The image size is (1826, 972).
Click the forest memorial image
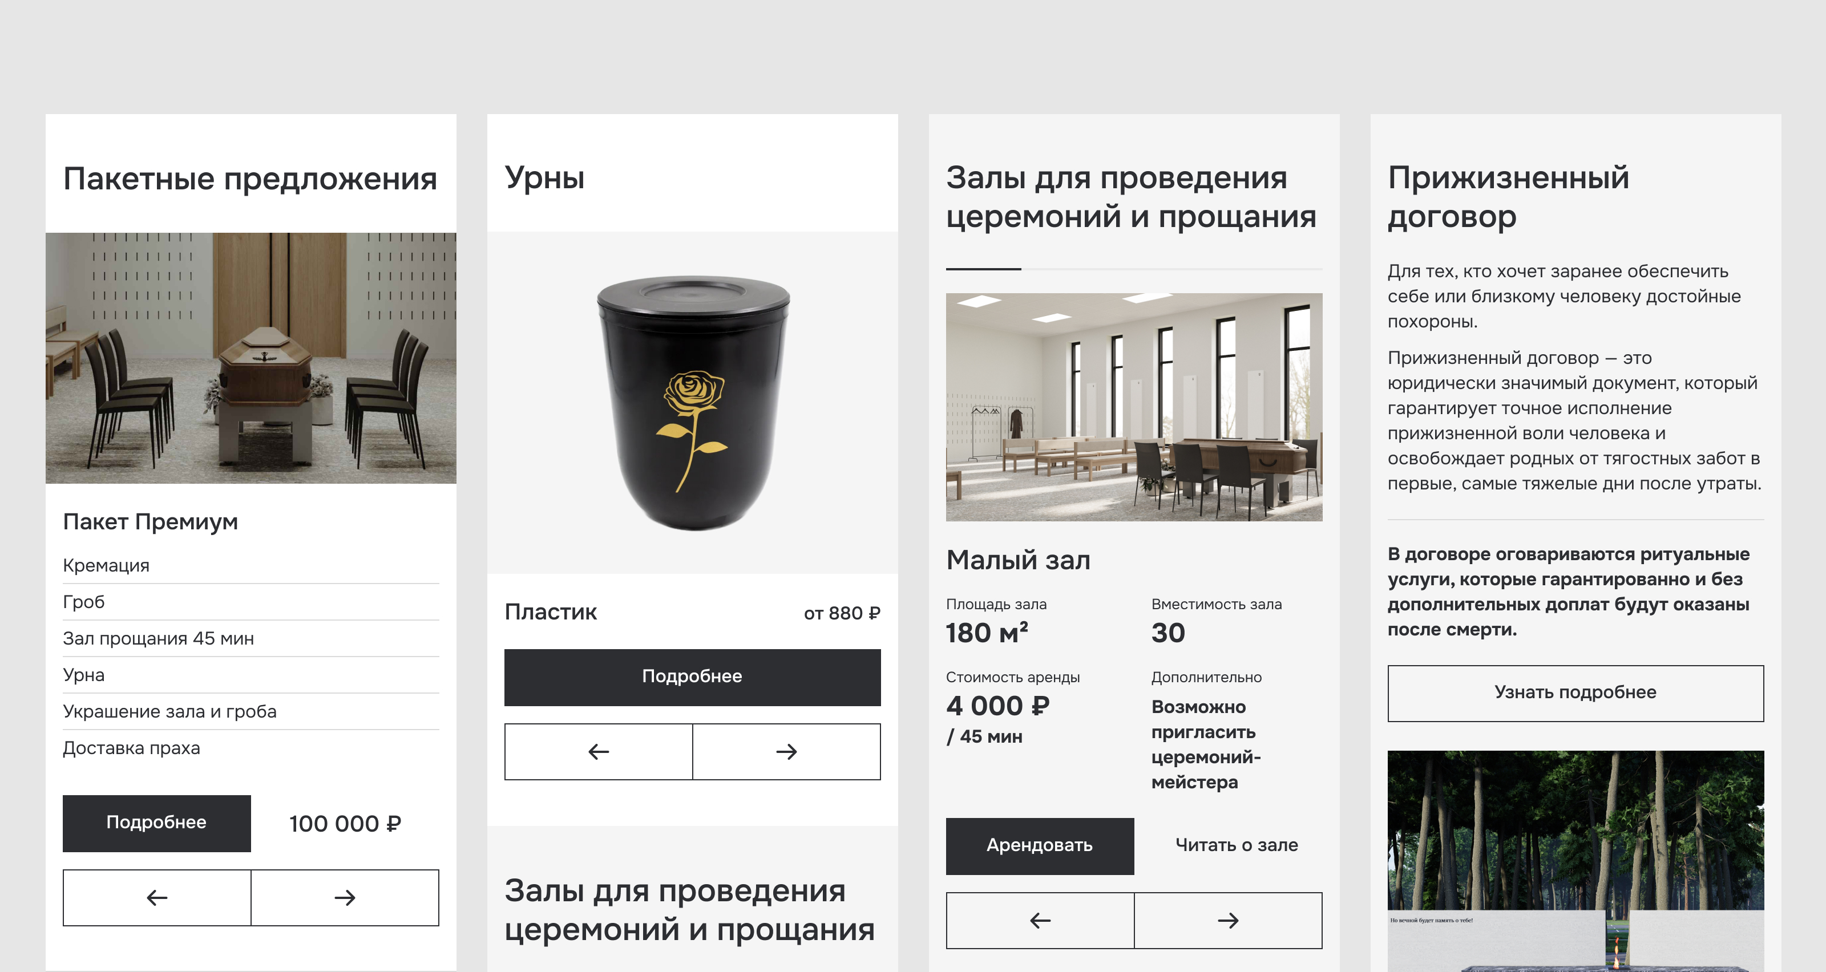(x=1575, y=861)
